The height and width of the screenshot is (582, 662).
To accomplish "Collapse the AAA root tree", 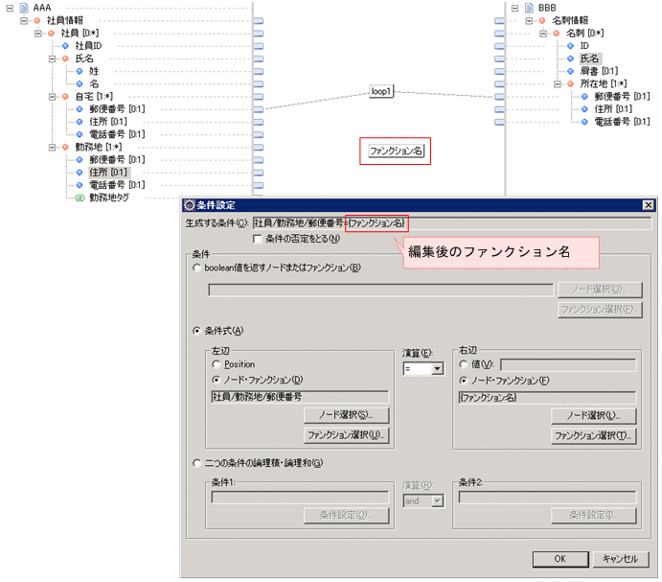I will [x=10, y=8].
